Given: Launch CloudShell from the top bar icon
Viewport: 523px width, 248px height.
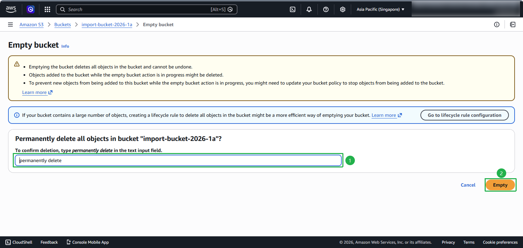Looking at the screenshot, I should [x=293, y=9].
